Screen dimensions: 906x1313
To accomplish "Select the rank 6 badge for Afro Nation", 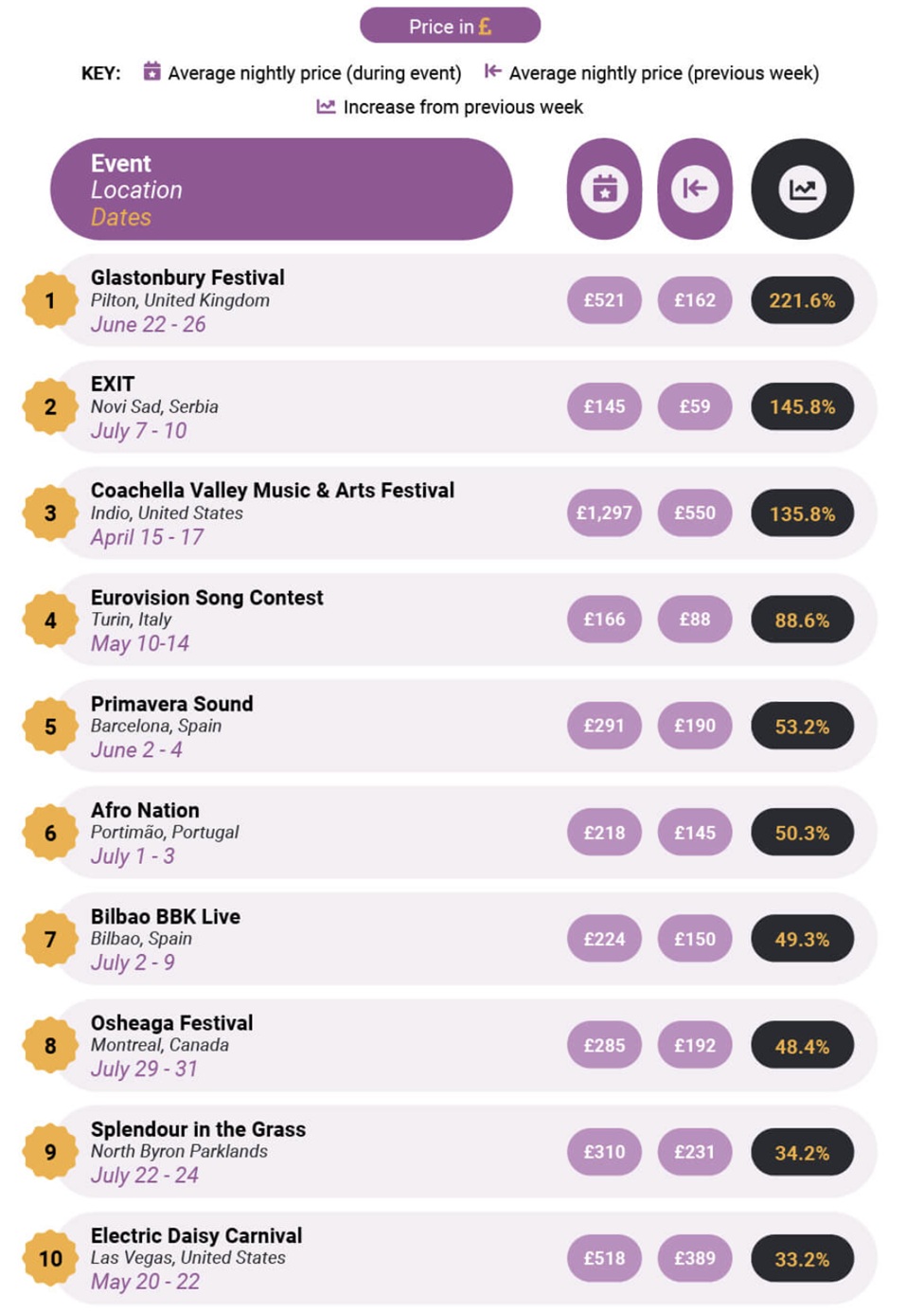I will point(50,833).
